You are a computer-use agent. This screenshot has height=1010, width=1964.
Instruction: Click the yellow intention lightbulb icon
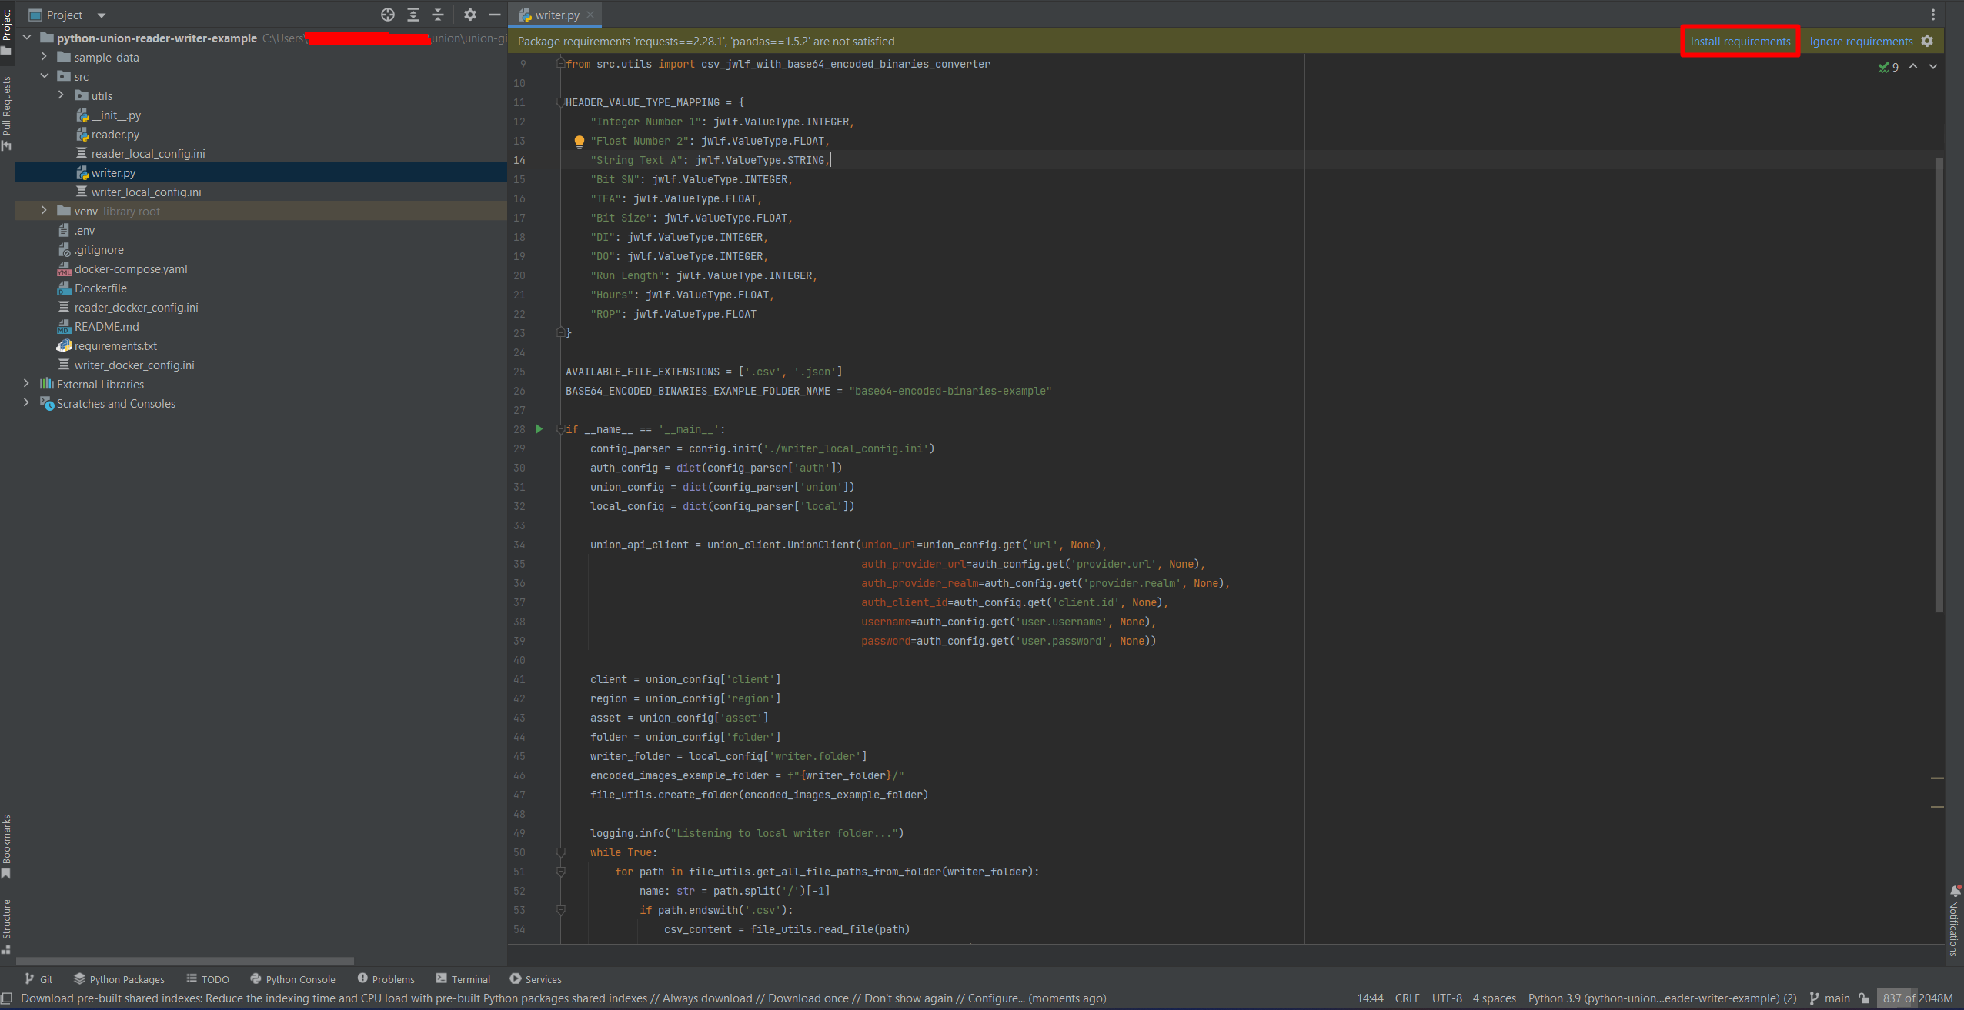(580, 142)
